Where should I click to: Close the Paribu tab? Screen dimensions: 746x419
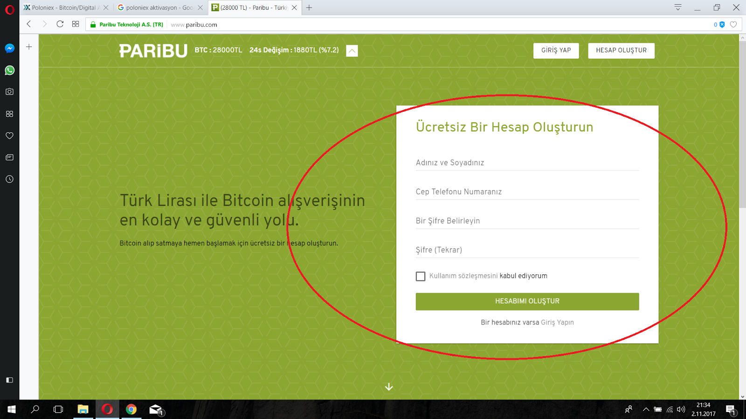[x=294, y=7]
